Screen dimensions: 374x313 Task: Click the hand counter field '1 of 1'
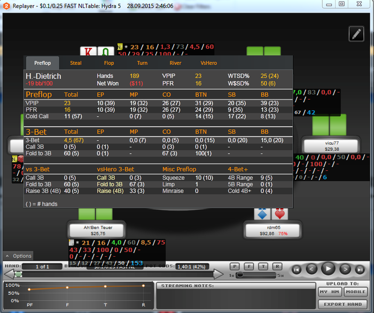[x=42, y=266]
